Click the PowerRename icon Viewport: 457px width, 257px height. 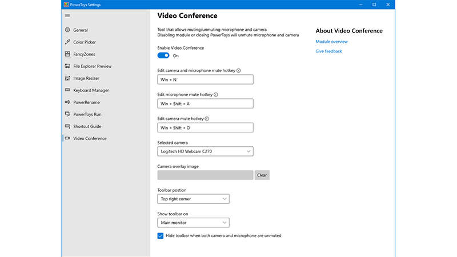67,102
